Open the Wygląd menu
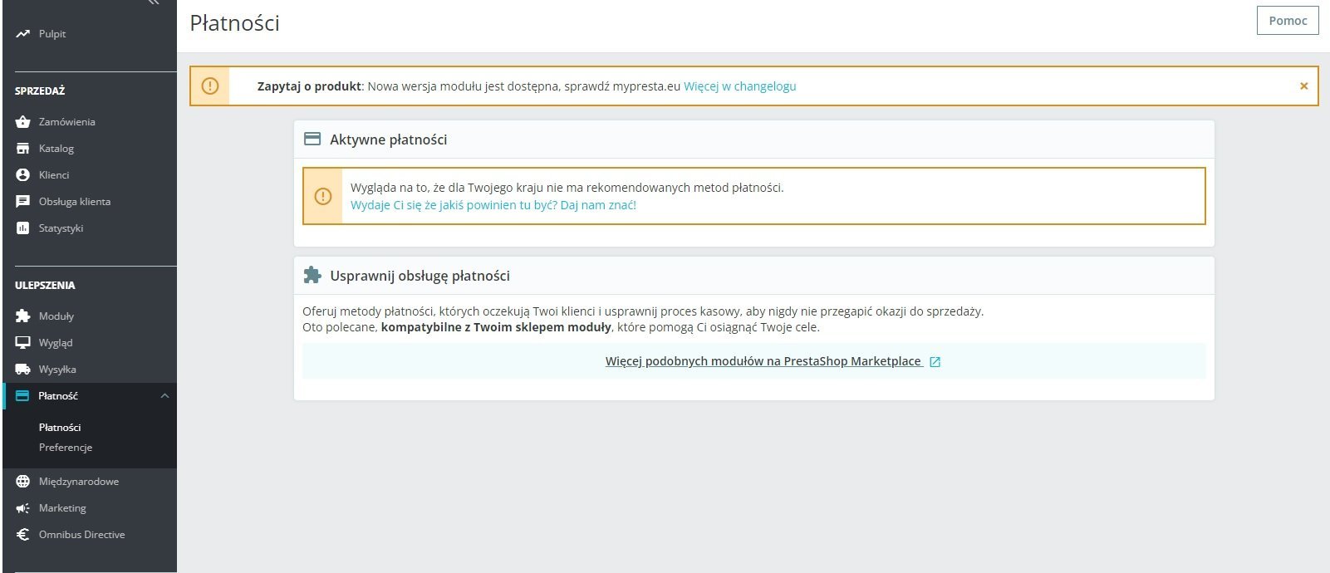Image resolution: width=1330 pixels, height=573 pixels. point(55,343)
